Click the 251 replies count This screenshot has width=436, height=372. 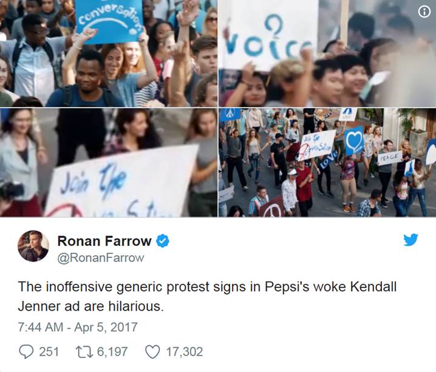pos(49,352)
